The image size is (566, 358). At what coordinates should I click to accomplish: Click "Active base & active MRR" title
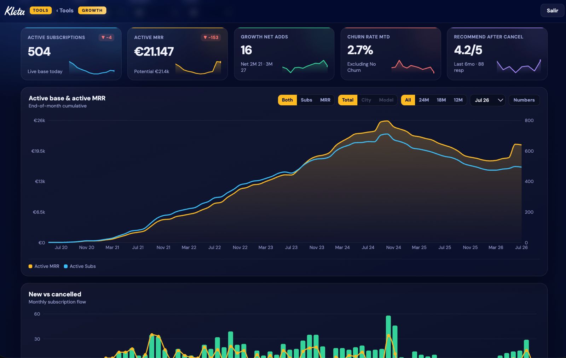(67, 98)
